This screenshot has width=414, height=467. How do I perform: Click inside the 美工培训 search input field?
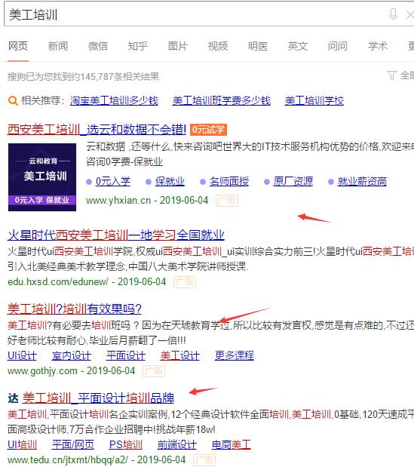coord(194,14)
